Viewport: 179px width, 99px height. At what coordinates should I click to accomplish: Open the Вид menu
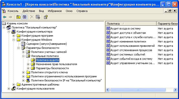tap(41, 11)
